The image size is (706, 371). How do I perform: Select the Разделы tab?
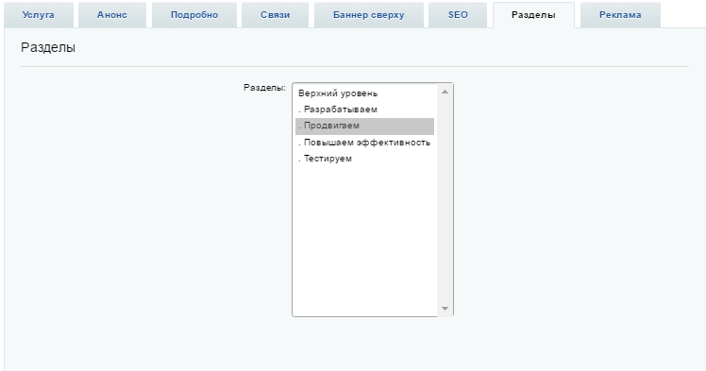pyautogui.click(x=533, y=15)
